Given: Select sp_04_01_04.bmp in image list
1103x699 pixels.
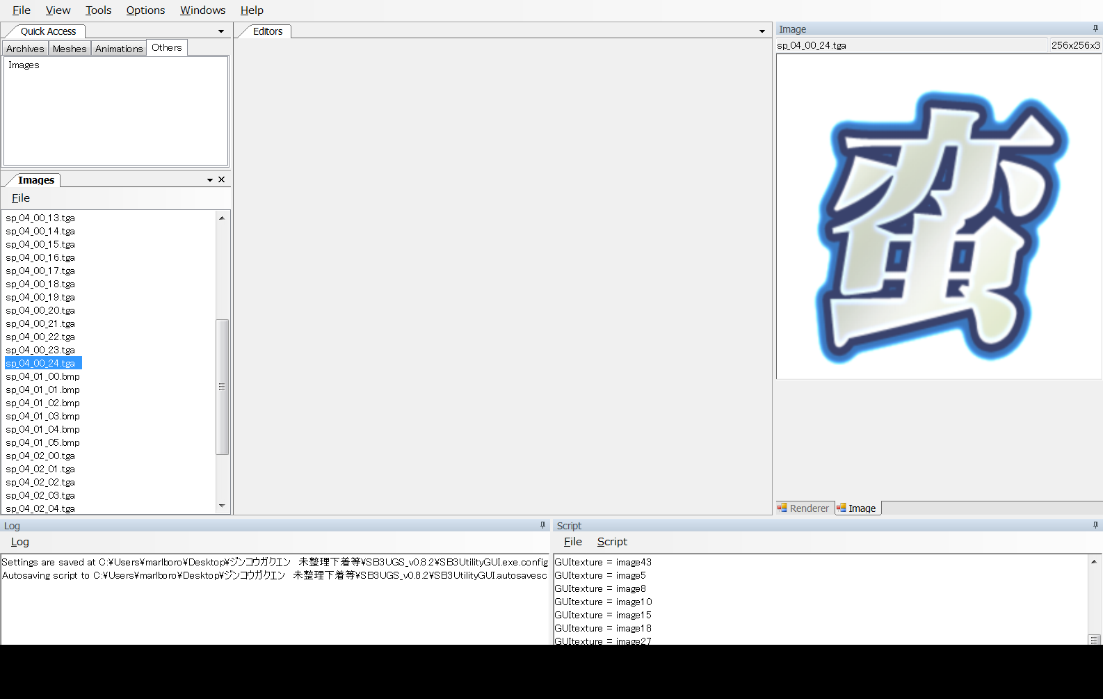Looking at the screenshot, I should [x=43, y=429].
